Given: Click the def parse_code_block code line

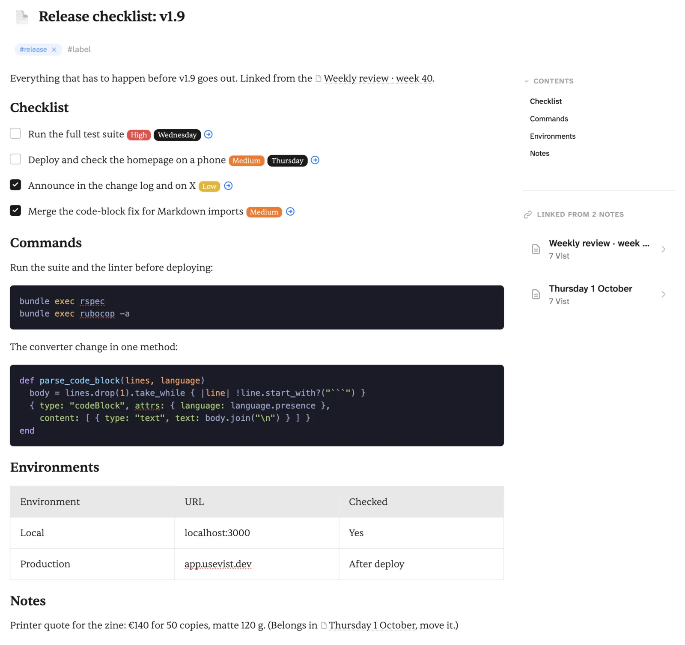Looking at the screenshot, I should tap(112, 380).
